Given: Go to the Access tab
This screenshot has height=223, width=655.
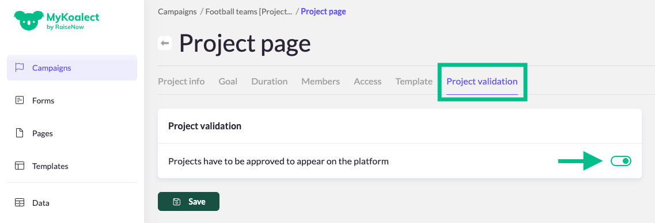Looking at the screenshot, I should 368,81.
